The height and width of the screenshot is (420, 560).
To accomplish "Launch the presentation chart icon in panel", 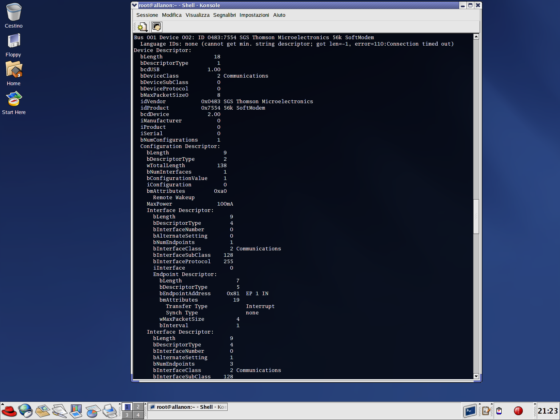I will (76, 411).
